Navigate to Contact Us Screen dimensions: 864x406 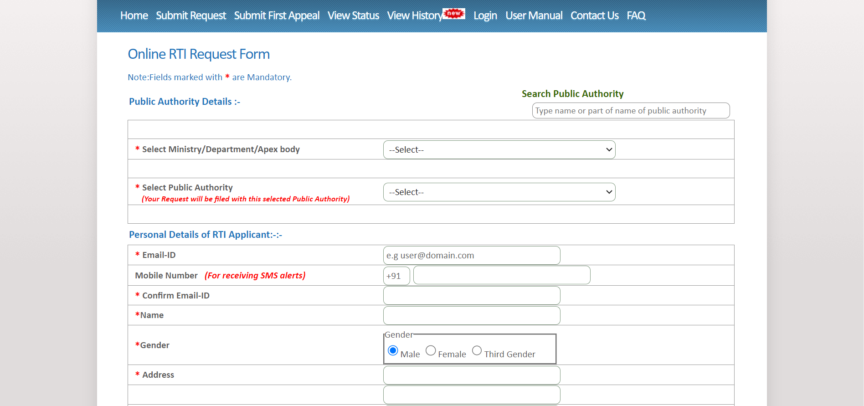point(594,15)
